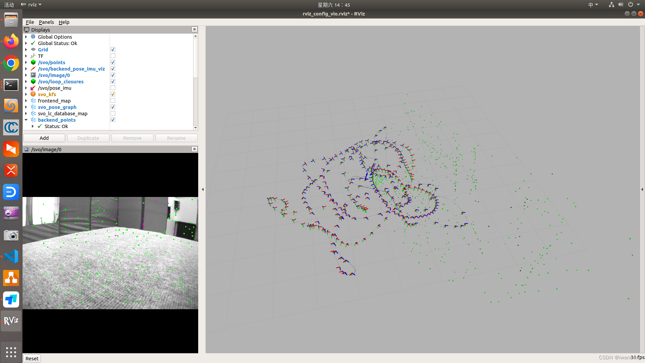This screenshot has height=363, width=645.
Task: Click the Grid display icon
Action: (x=33, y=50)
